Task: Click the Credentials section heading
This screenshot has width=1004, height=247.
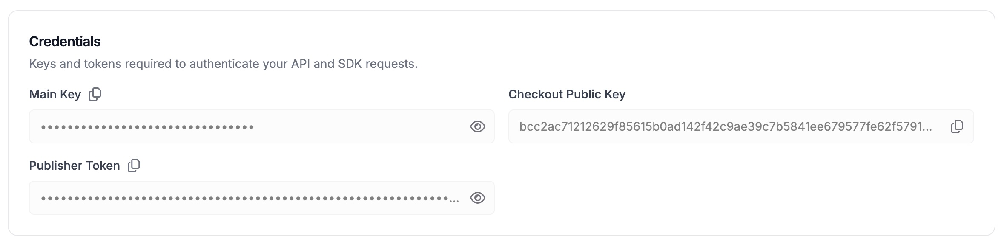Action: tap(65, 42)
